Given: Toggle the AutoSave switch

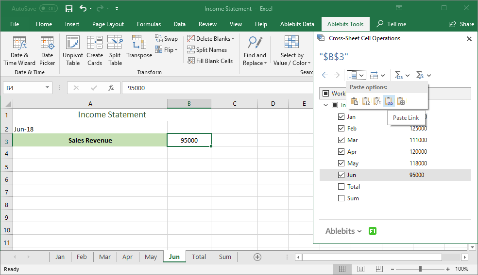Looking at the screenshot, I should 49,9.
